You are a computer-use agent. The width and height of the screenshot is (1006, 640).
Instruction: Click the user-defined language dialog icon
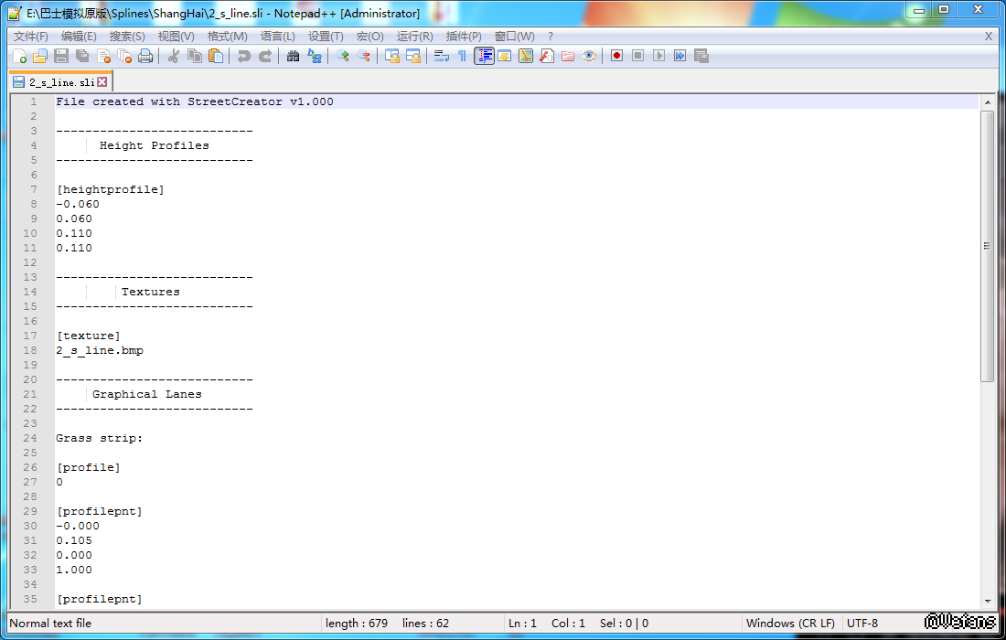tap(505, 57)
